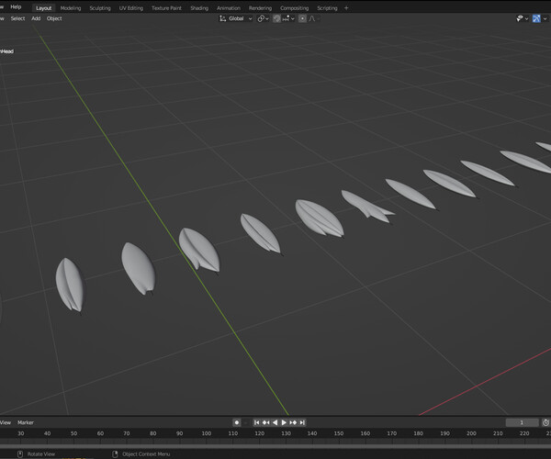Open the Compositing workspace tab
Viewport: 551px width, 459px height.
(294, 7)
